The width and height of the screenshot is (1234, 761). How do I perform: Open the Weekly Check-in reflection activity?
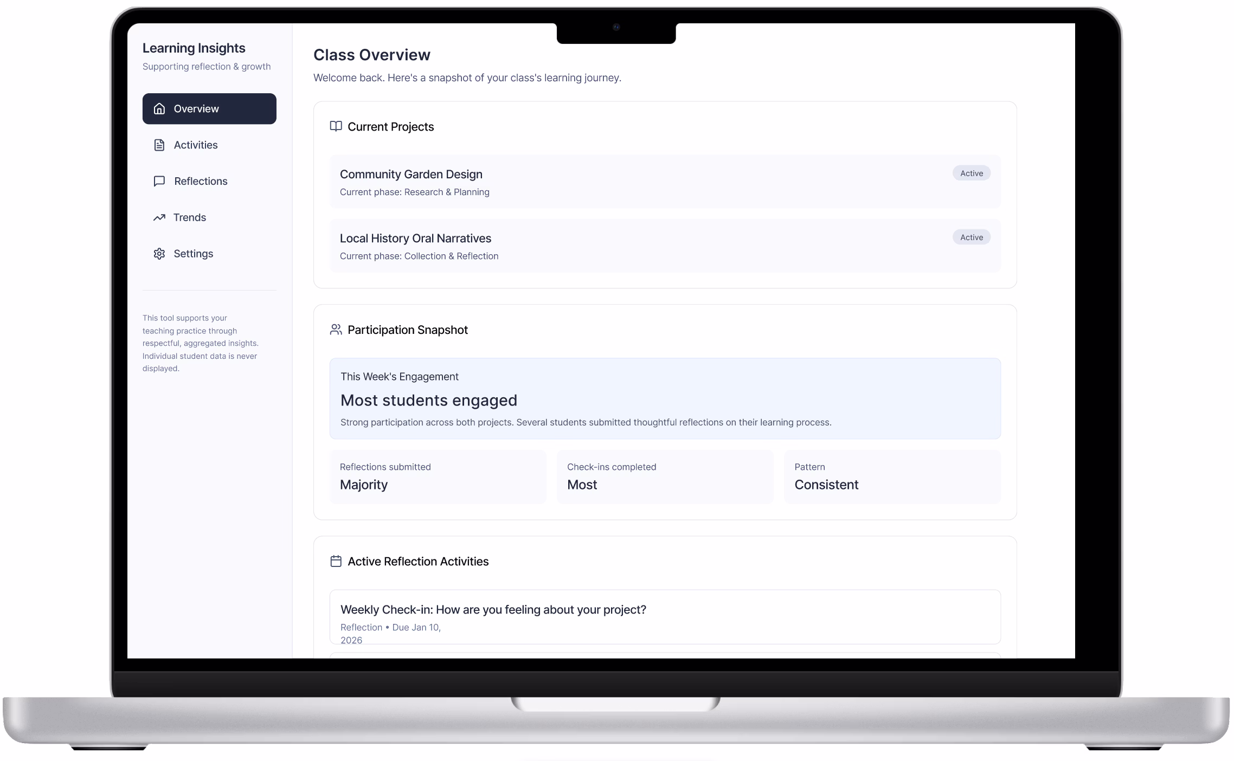[x=665, y=618]
